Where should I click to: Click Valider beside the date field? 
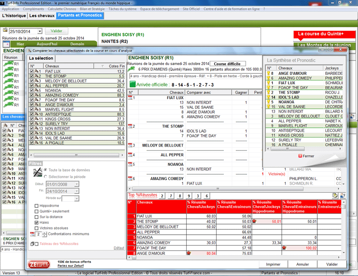pos(56,31)
